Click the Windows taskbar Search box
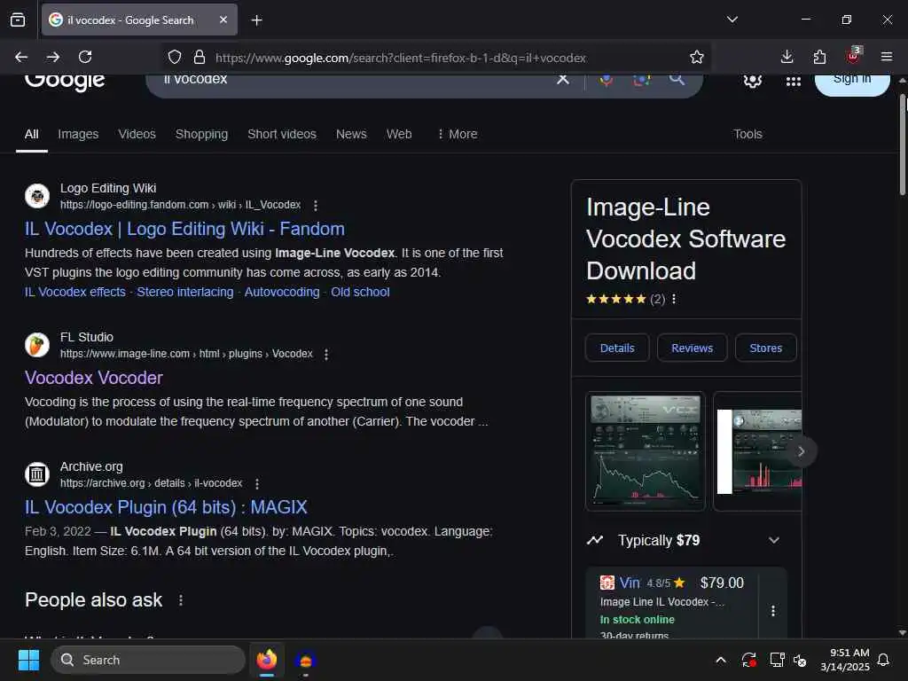This screenshot has height=681, width=908. (x=148, y=660)
